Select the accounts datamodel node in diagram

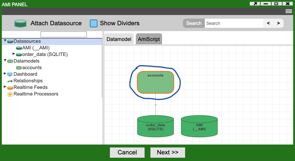coord(155,82)
